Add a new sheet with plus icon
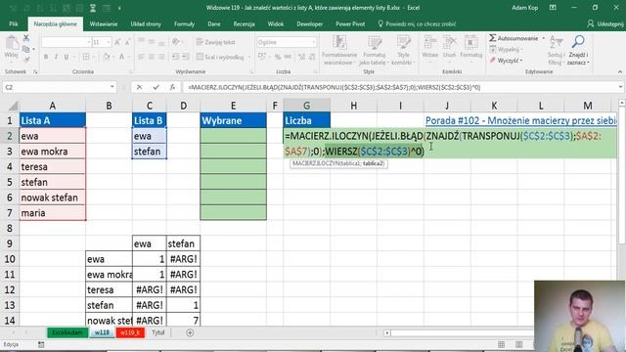 pos(190,332)
